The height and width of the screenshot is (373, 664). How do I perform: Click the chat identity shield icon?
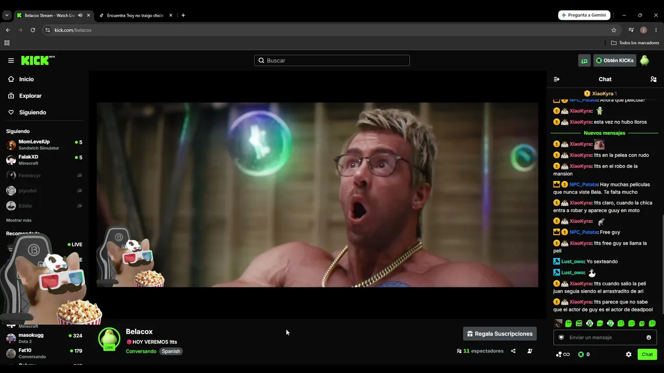(561, 337)
